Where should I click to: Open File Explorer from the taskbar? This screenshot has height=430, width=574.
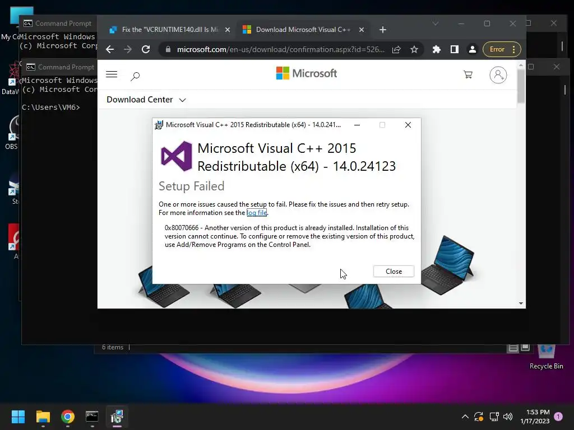(x=43, y=417)
